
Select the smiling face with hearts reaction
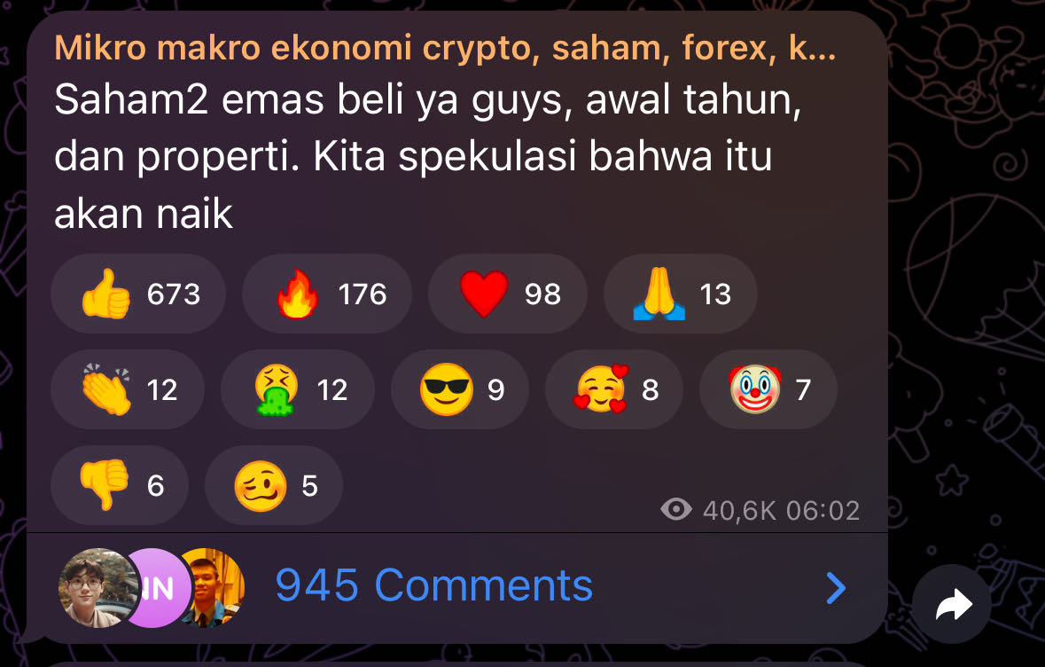point(614,389)
